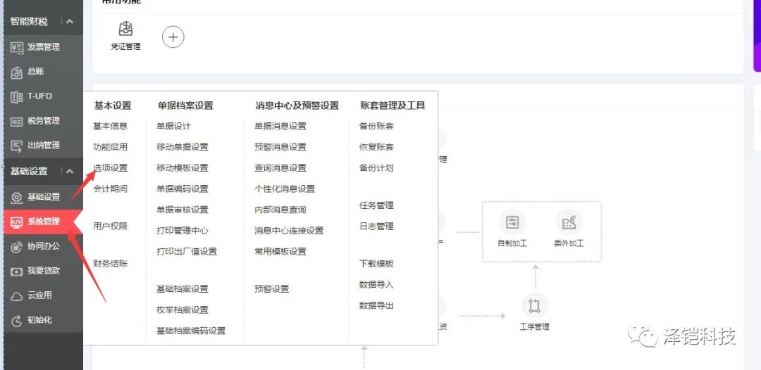Select 系统管理 in the sidebar
The image size is (761, 370).
43,222
